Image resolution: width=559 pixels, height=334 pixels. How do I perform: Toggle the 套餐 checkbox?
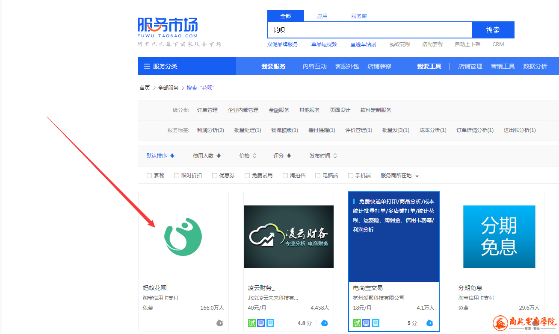point(149,176)
